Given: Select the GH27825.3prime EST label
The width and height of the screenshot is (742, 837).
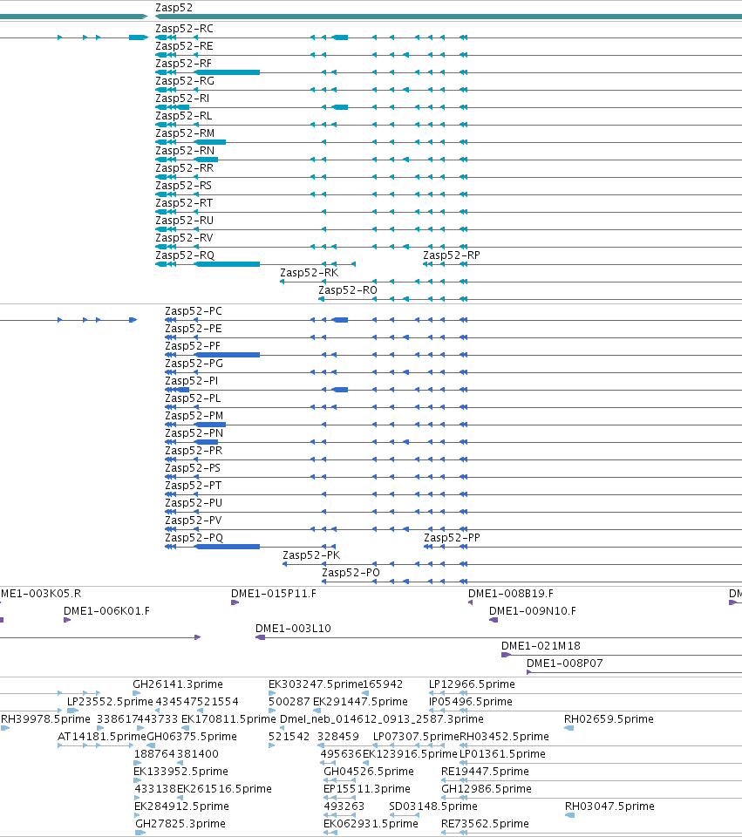Looking at the screenshot, I should click(180, 824).
